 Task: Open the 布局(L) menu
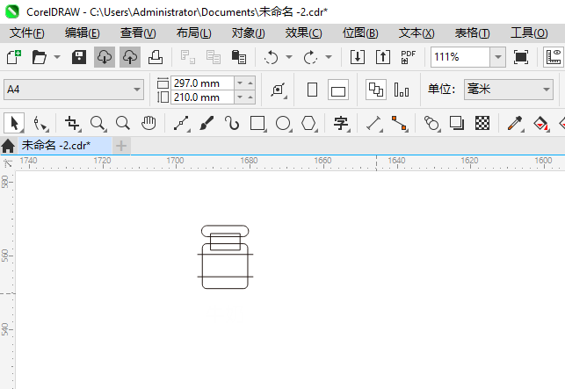pos(194,33)
